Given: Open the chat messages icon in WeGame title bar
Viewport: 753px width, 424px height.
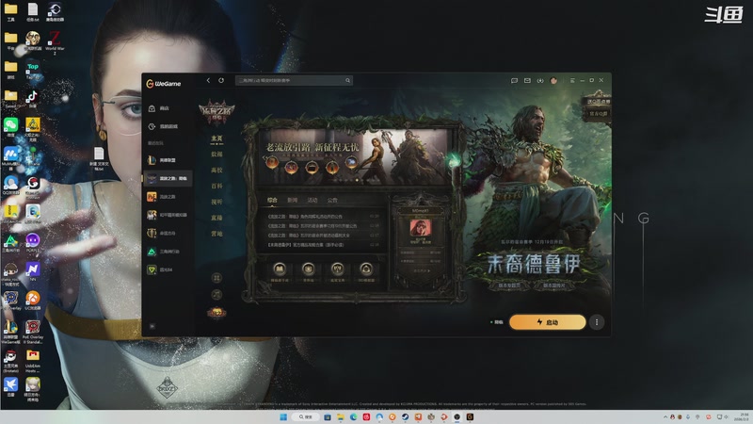Looking at the screenshot, I should tap(514, 80).
